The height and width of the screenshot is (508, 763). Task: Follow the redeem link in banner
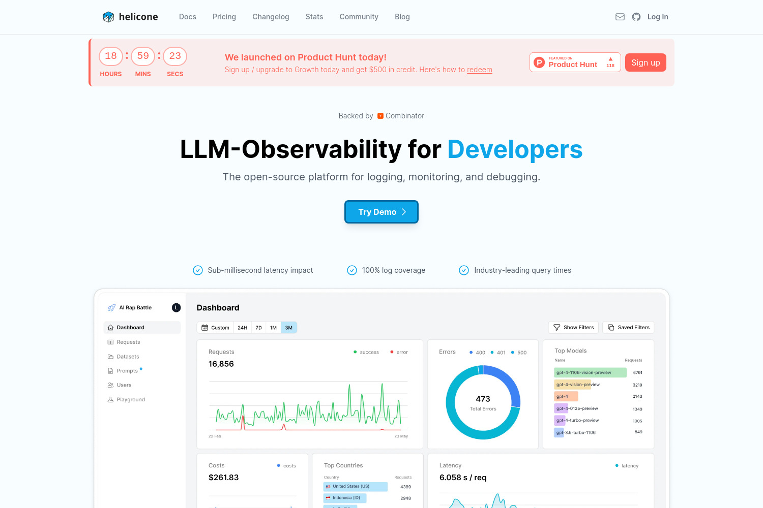click(480, 70)
